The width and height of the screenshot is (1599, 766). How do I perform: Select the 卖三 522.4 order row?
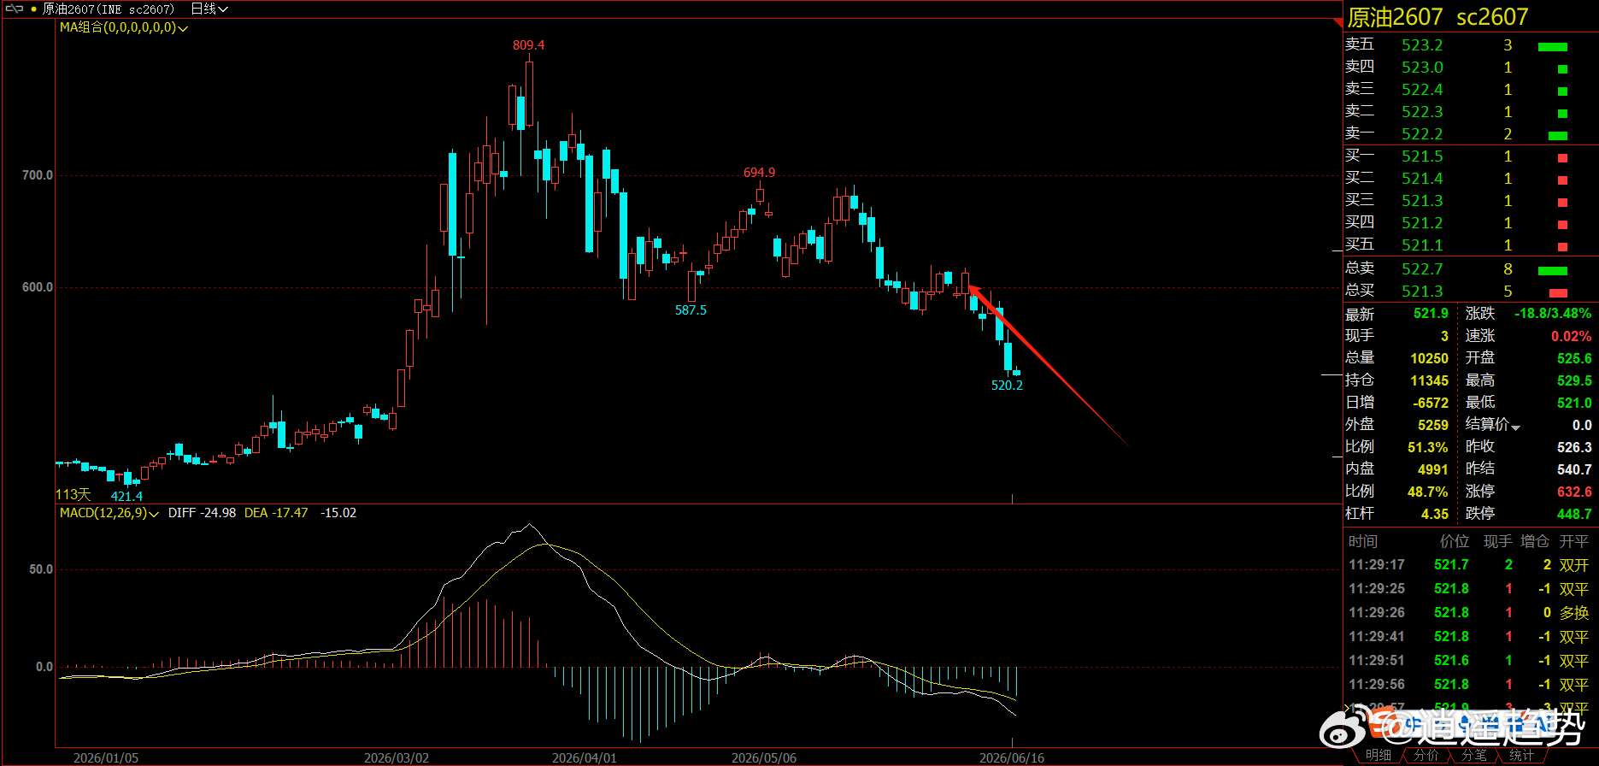[1471, 90]
